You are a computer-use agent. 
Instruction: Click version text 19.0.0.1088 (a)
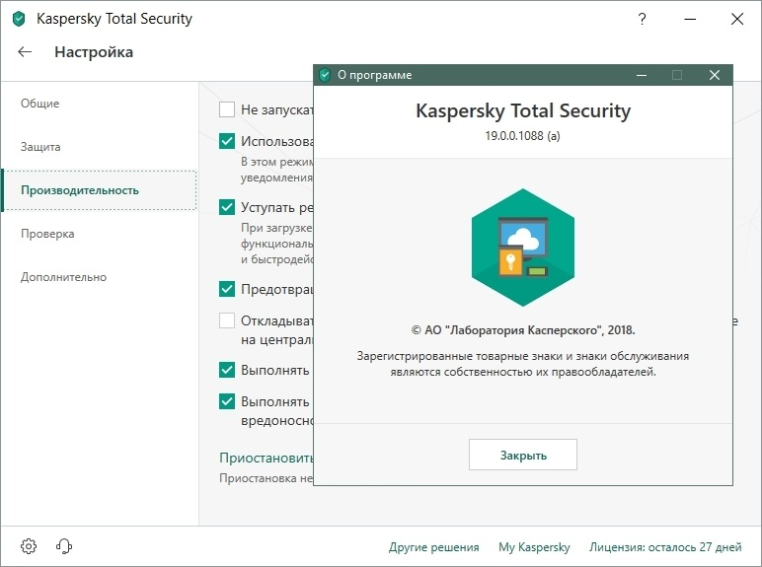click(522, 136)
